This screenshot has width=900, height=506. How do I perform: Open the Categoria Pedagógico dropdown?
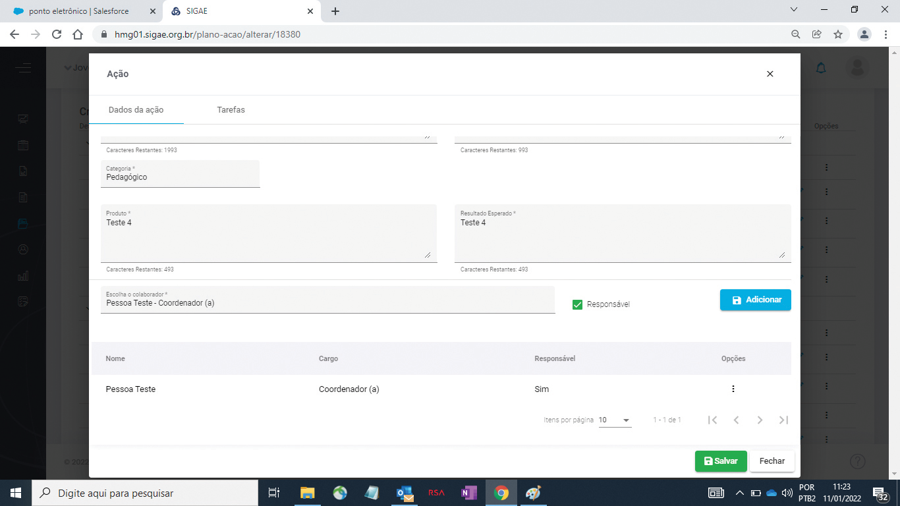[x=180, y=174]
